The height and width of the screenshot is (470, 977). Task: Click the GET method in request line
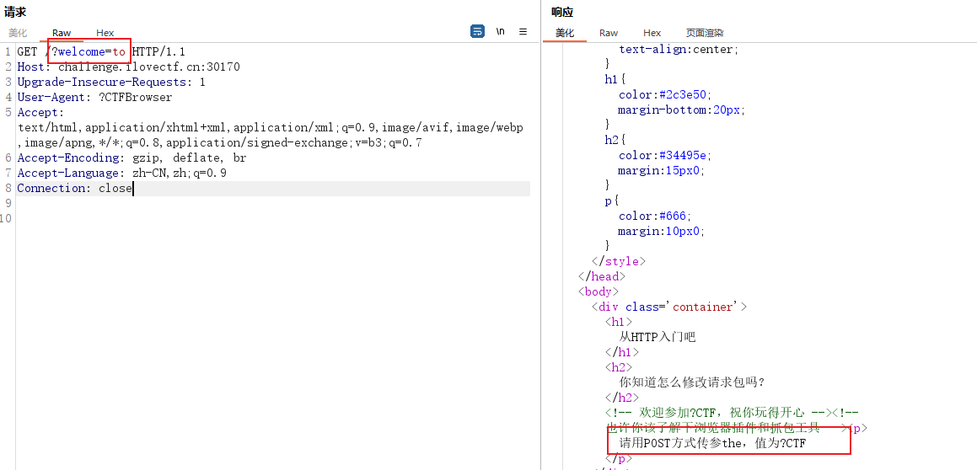pyautogui.click(x=27, y=51)
